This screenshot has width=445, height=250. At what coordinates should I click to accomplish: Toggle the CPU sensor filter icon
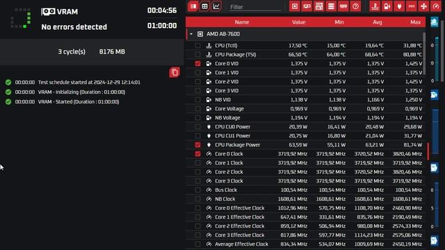pos(295,6)
